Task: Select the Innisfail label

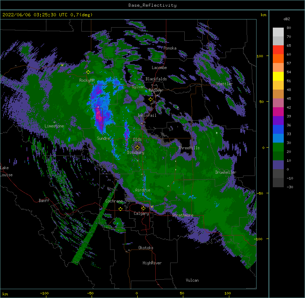Action: click(x=147, y=115)
